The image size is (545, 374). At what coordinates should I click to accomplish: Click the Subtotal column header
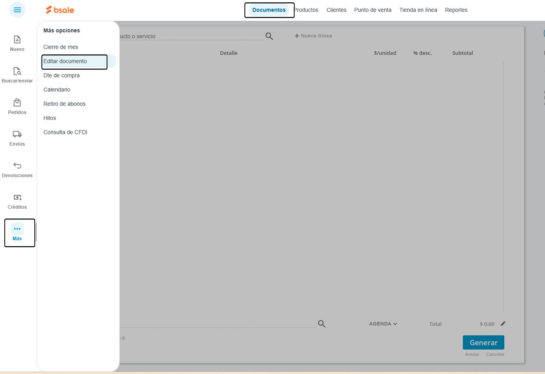pos(462,53)
